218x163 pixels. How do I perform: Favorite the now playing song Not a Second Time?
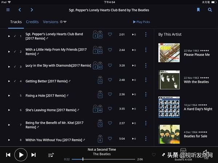[x=154, y=155]
